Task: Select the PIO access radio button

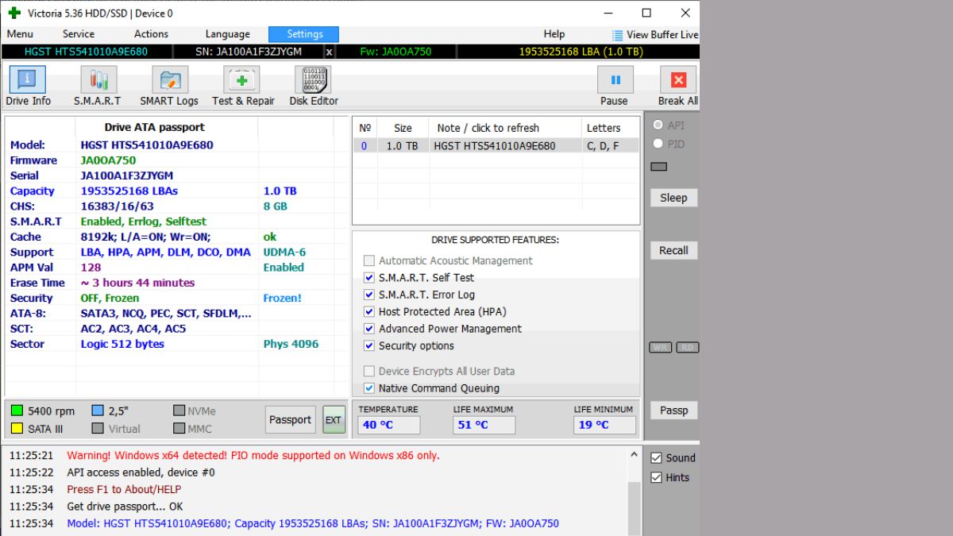Action: [x=658, y=144]
